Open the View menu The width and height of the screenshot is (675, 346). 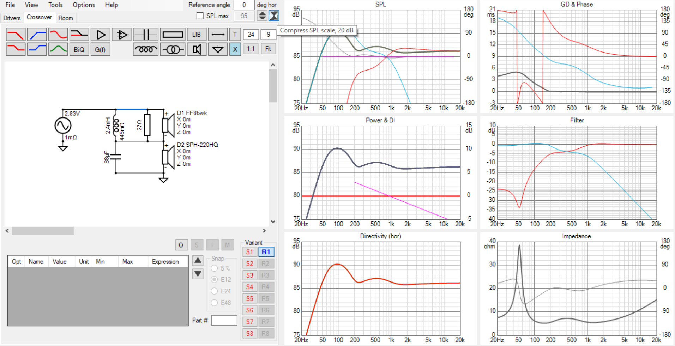click(31, 5)
